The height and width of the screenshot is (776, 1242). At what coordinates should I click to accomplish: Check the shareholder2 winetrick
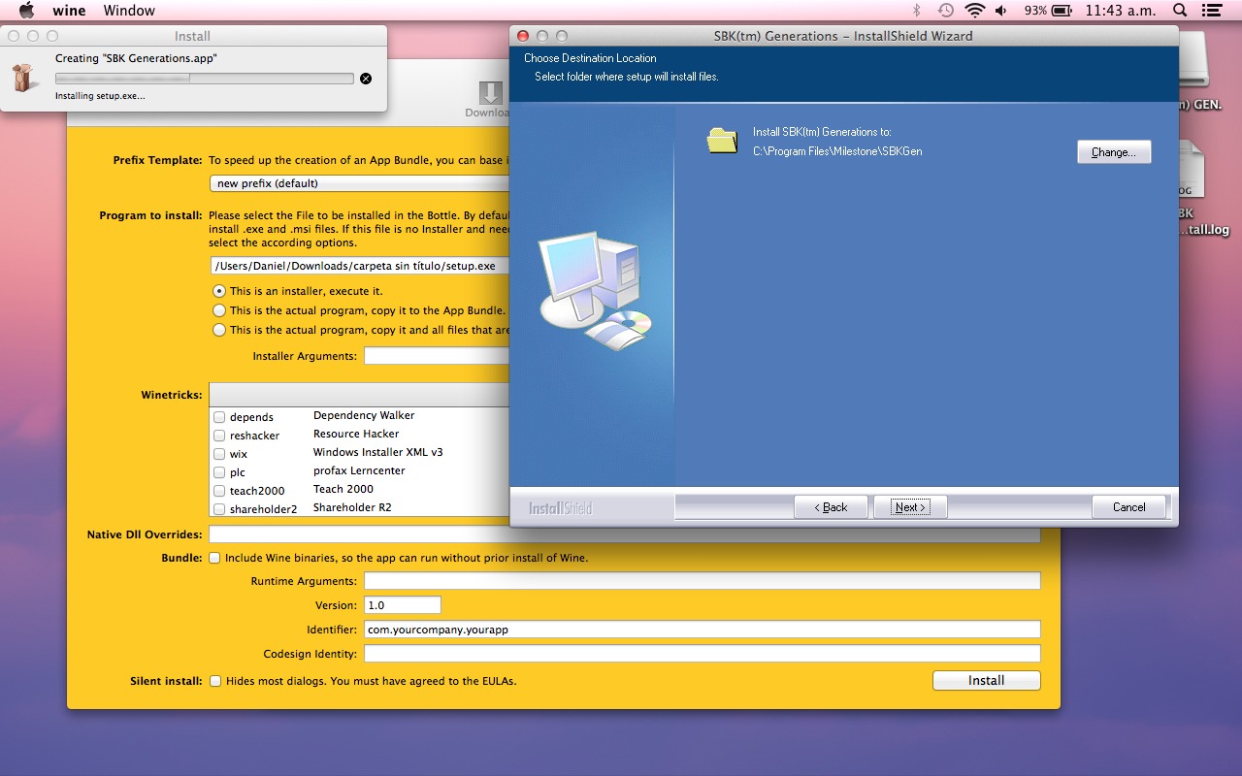(219, 509)
